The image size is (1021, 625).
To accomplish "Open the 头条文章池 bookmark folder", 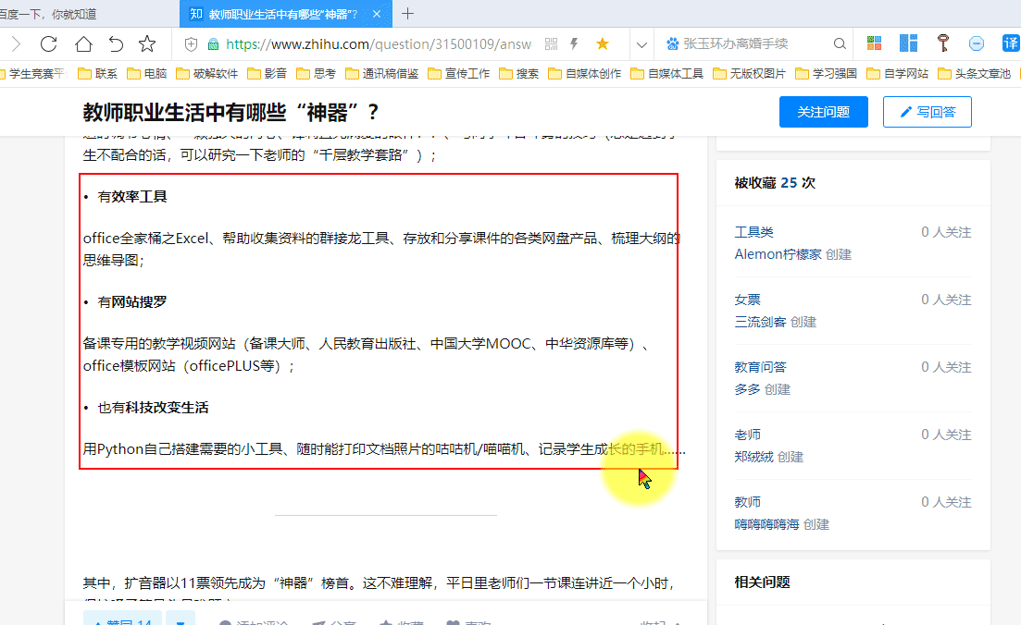I will [974, 73].
